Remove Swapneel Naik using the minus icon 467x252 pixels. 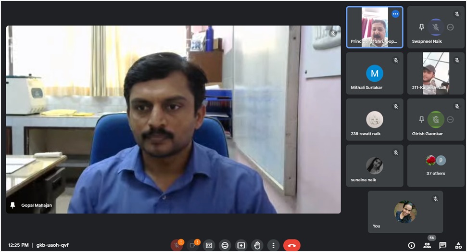[x=450, y=27]
